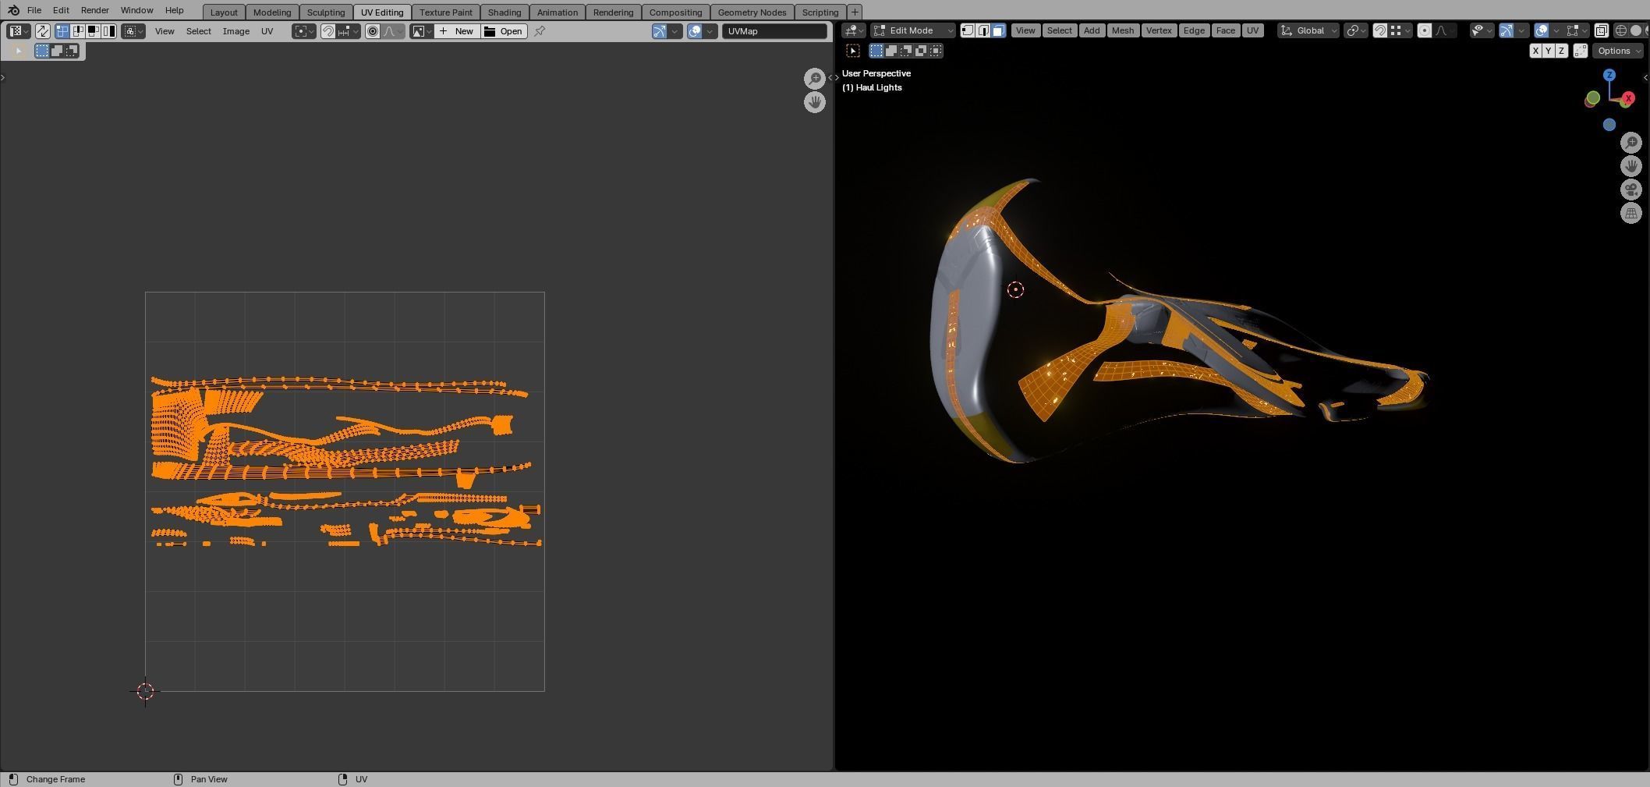
Task: Select UV vertex select mode
Action: tap(62, 31)
